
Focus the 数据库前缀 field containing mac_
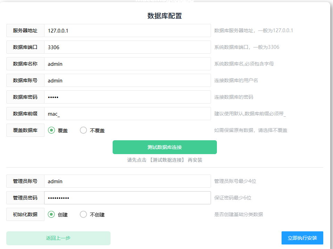tap(127, 114)
